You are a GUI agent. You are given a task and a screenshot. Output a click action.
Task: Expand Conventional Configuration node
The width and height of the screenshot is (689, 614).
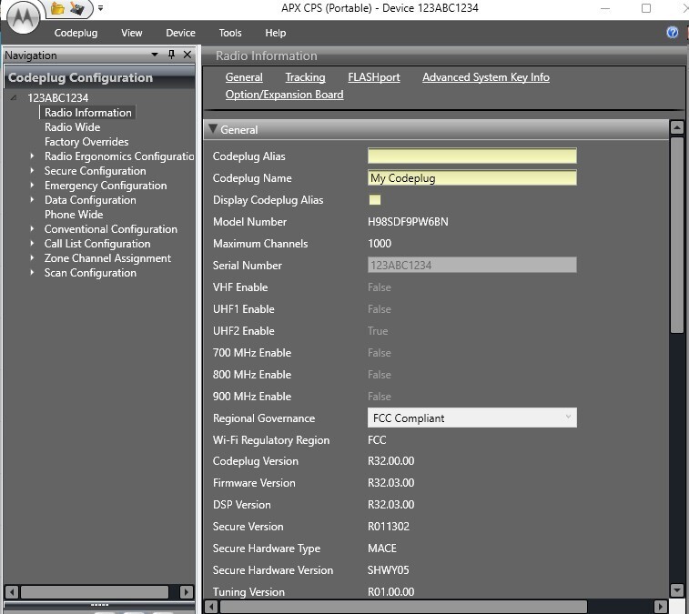32,228
